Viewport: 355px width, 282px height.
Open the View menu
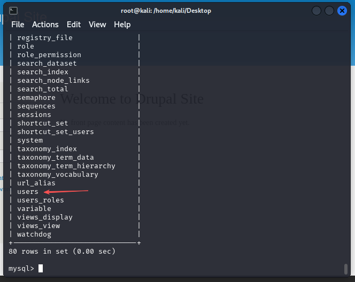[x=97, y=25]
